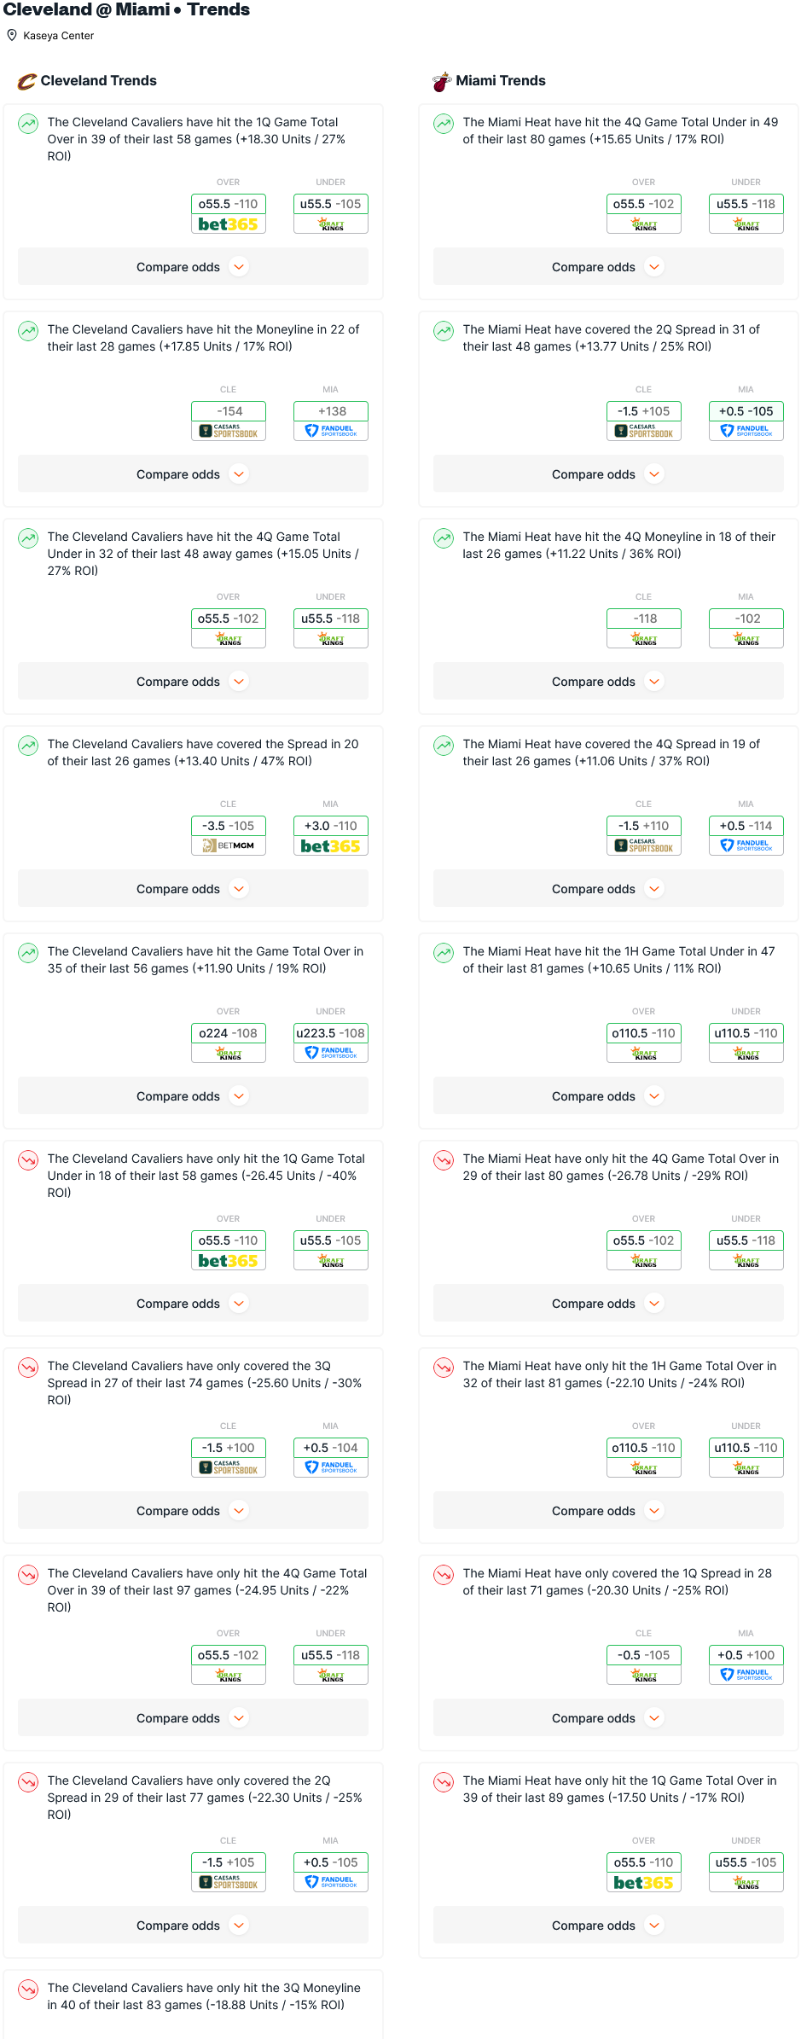Select DraftKings -118 CLE 4Q moneyline
The image size is (801, 2039).
pos(644,629)
